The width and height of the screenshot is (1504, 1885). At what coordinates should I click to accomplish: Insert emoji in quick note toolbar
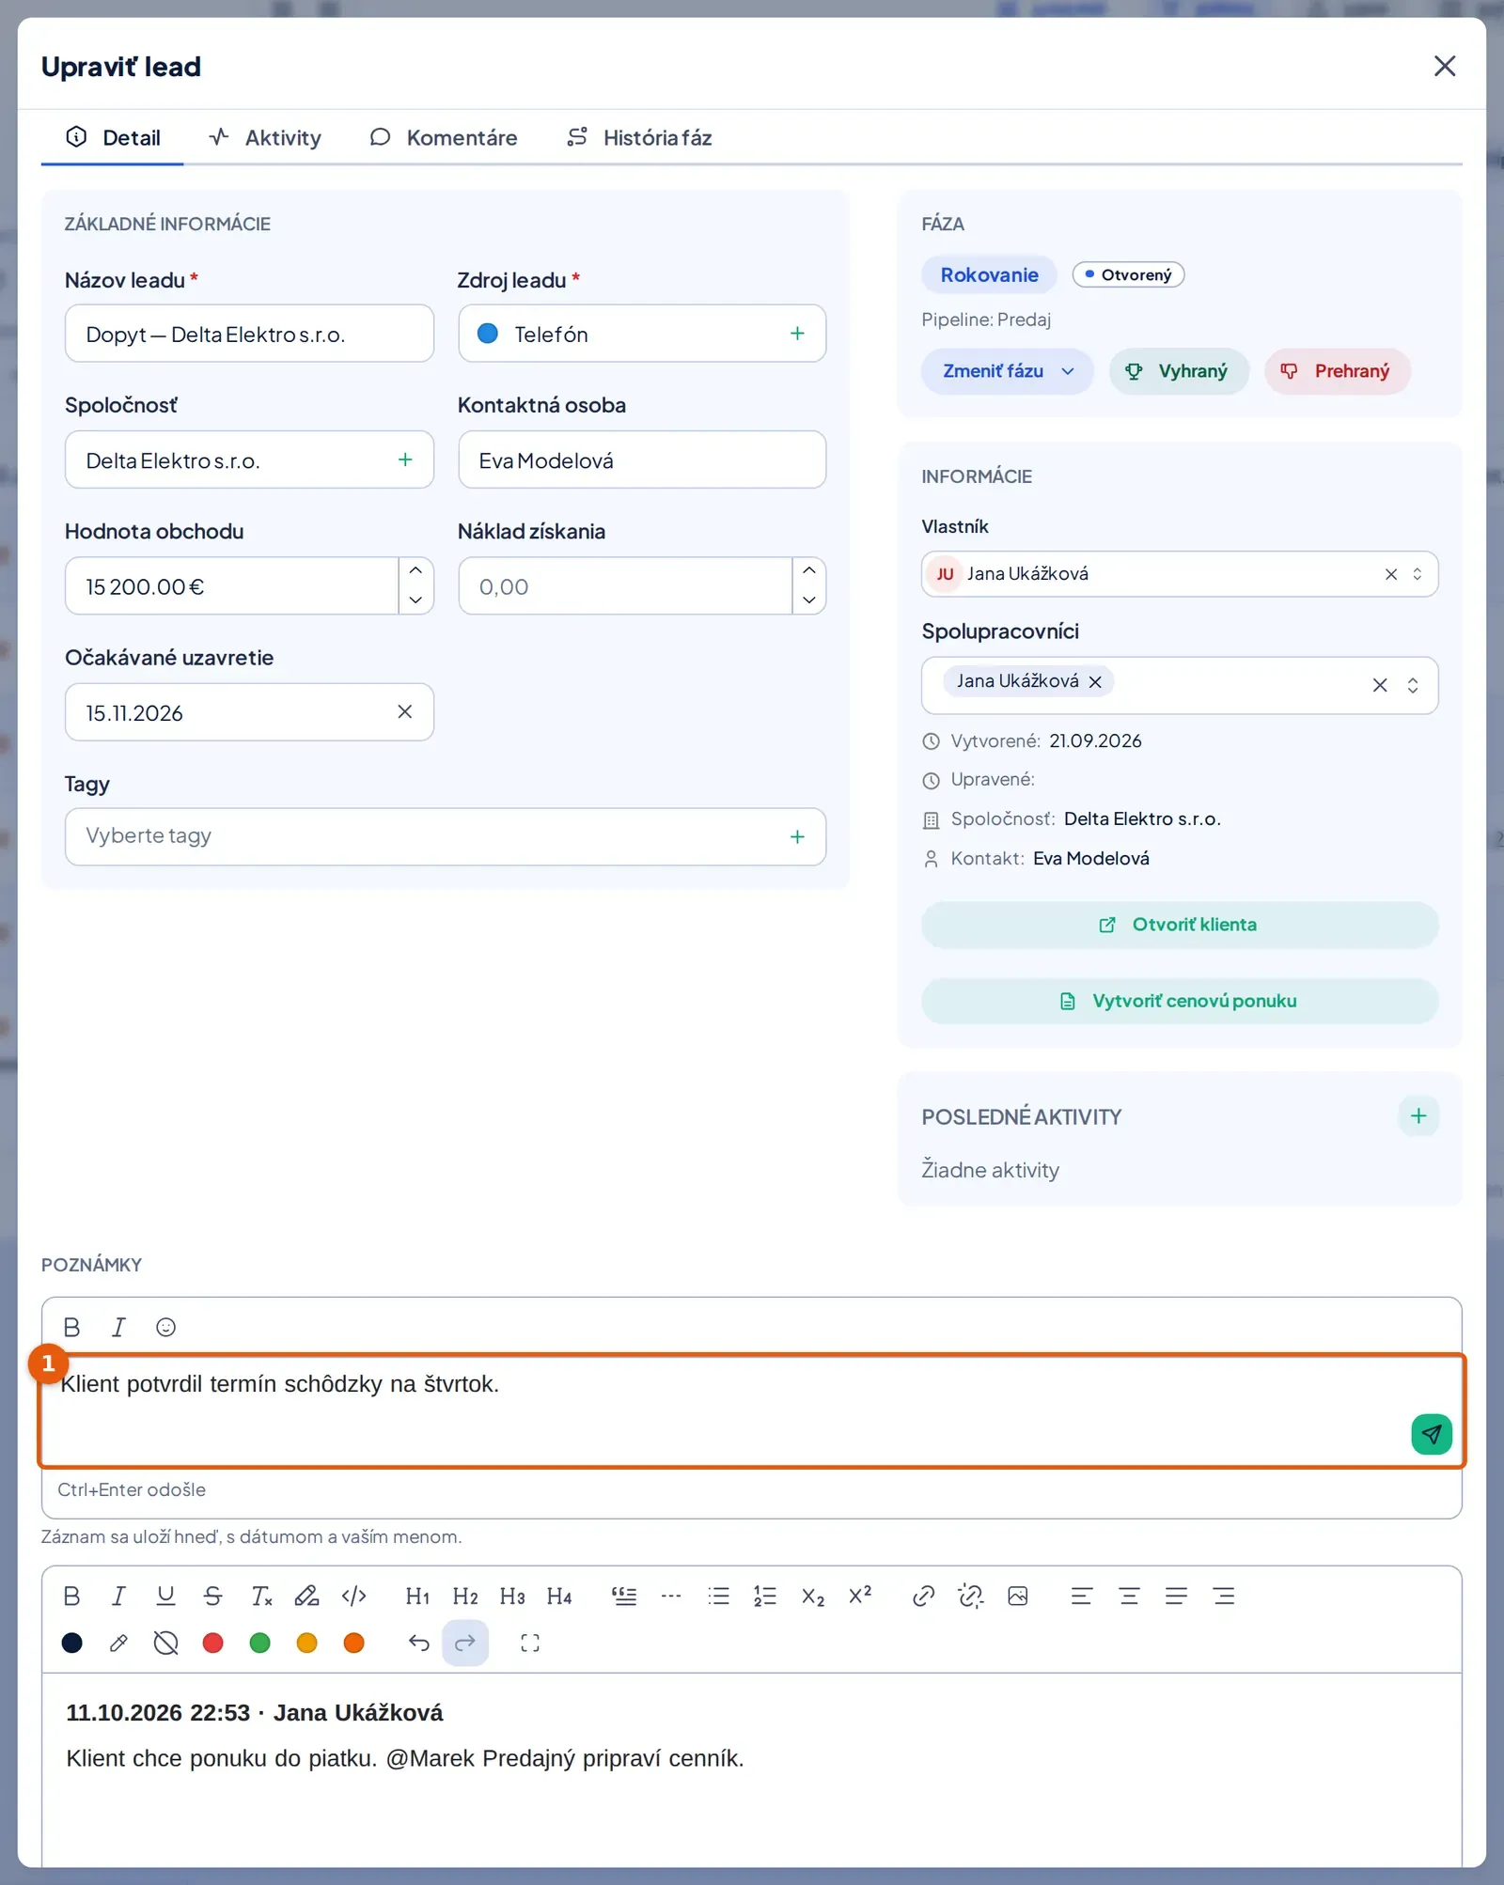click(165, 1327)
